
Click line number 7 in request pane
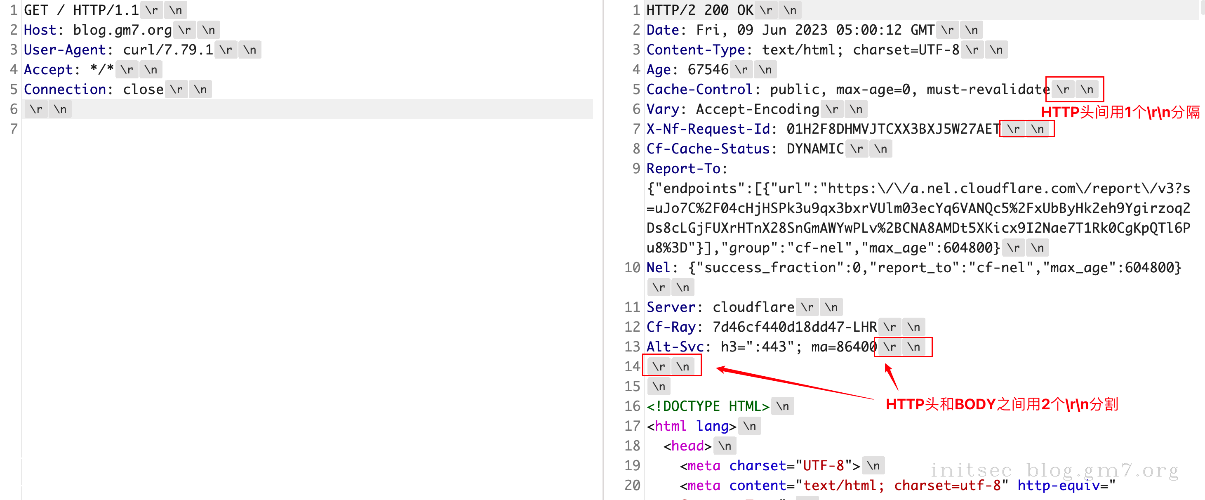click(14, 129)
